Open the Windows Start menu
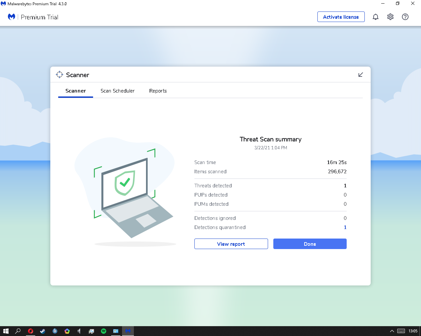This screenshot has height=336, width=421. coord(6,331)
